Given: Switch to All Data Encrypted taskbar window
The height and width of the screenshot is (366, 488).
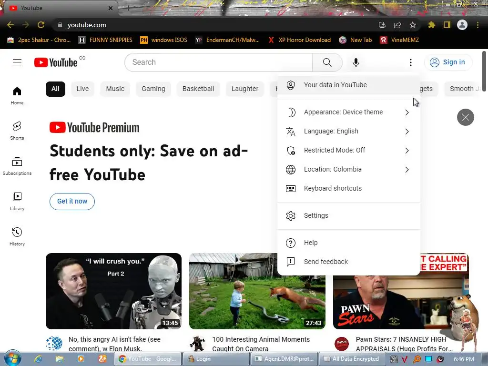Looking at the screenshot, I should coord(351,359).
